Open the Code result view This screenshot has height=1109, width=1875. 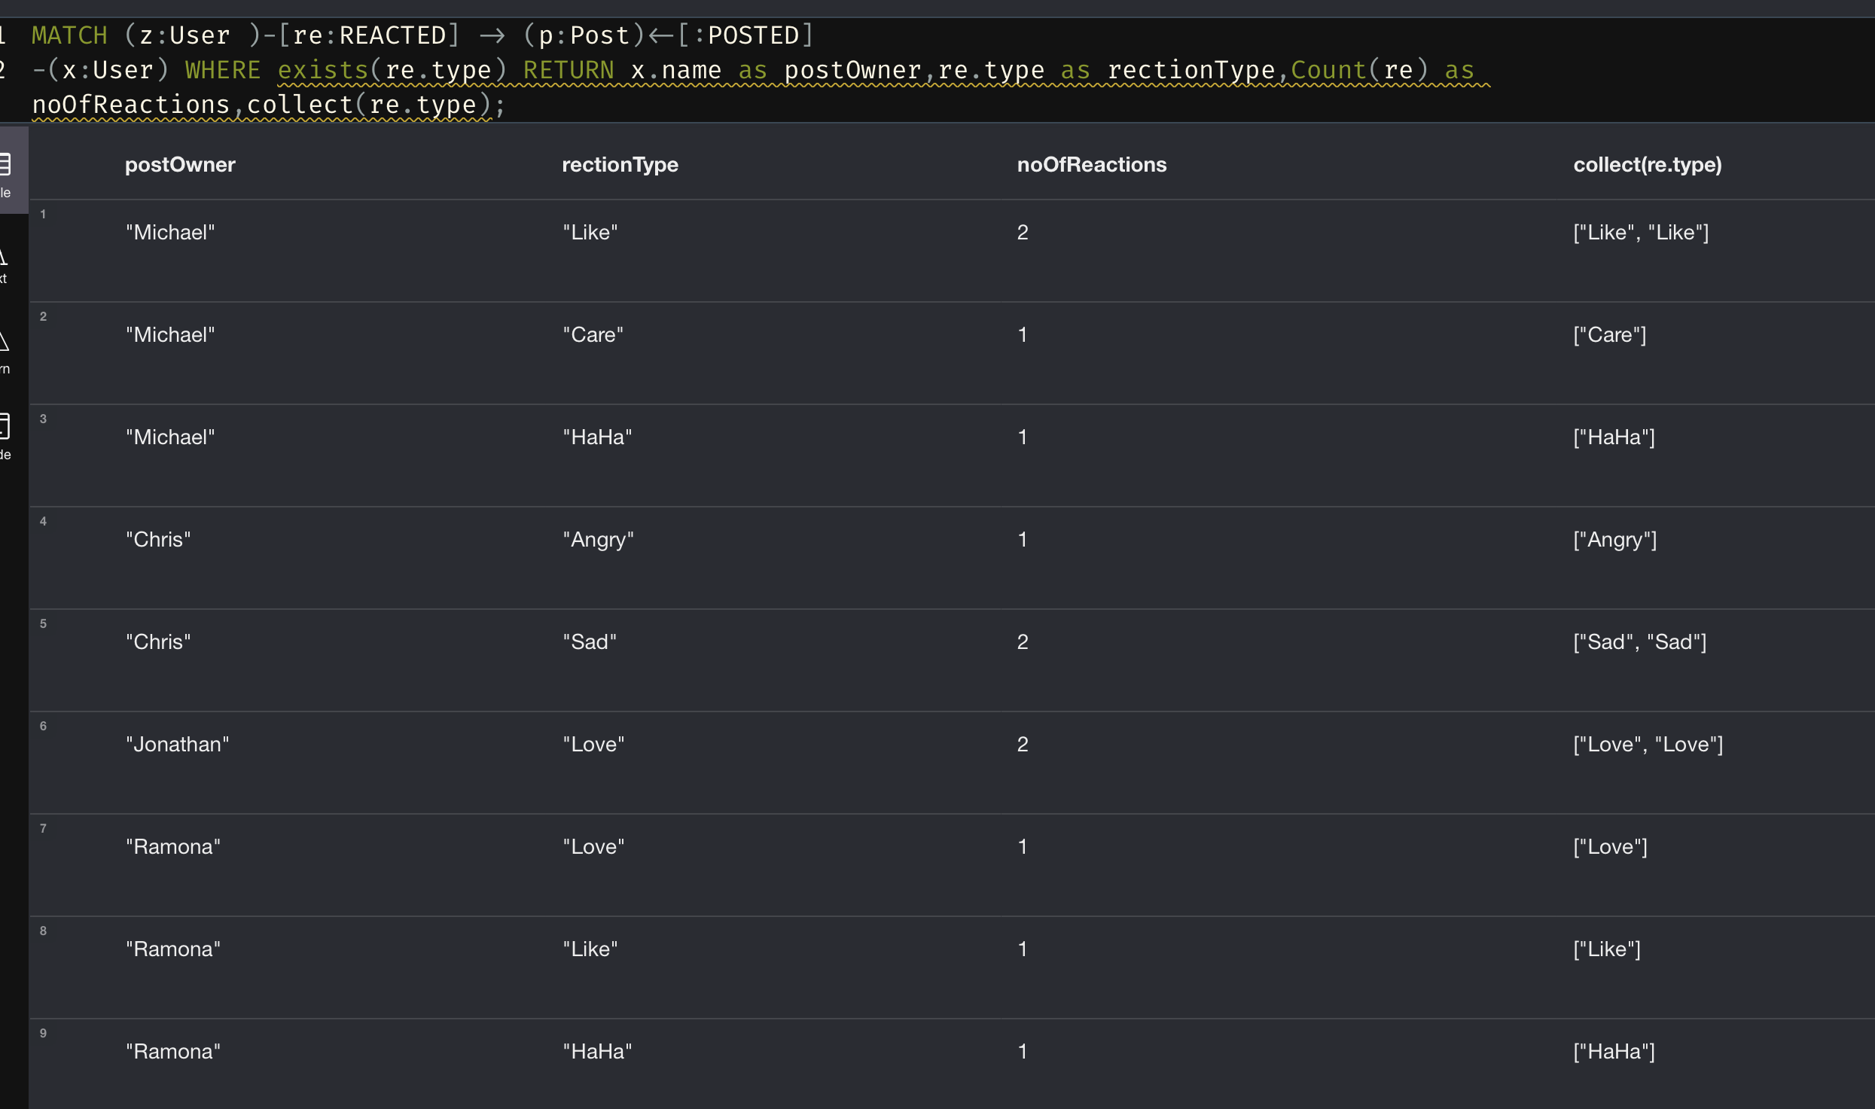[x=5, y=435]
